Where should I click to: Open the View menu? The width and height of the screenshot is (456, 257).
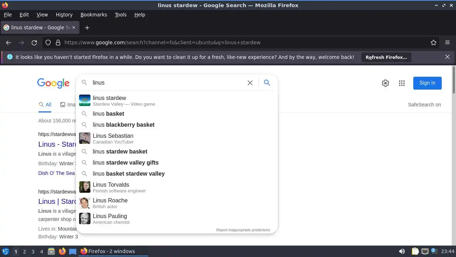point(42,15)
